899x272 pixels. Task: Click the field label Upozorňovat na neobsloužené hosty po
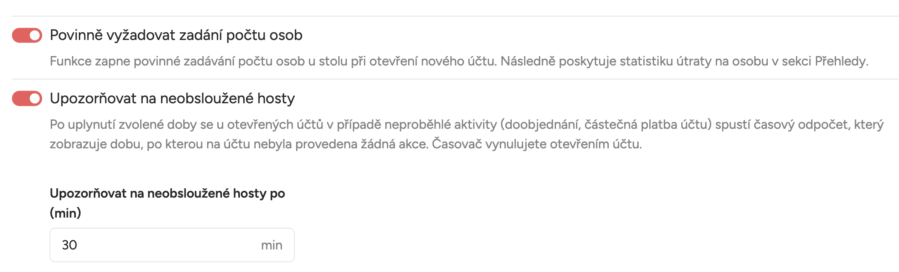click(x=167, y=193)
